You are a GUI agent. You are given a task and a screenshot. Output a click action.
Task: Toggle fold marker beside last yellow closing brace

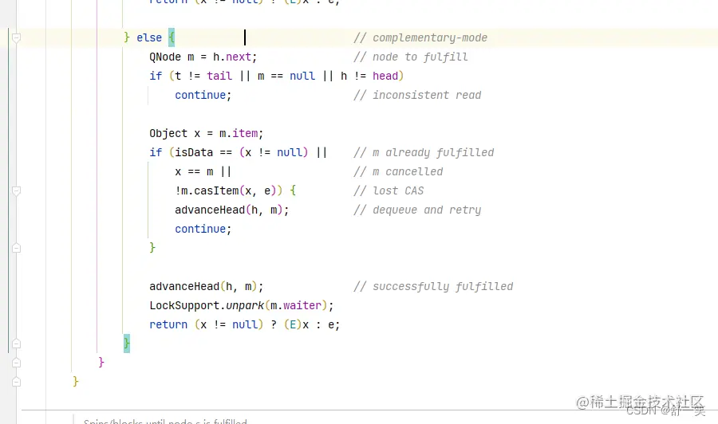[16, 382]
